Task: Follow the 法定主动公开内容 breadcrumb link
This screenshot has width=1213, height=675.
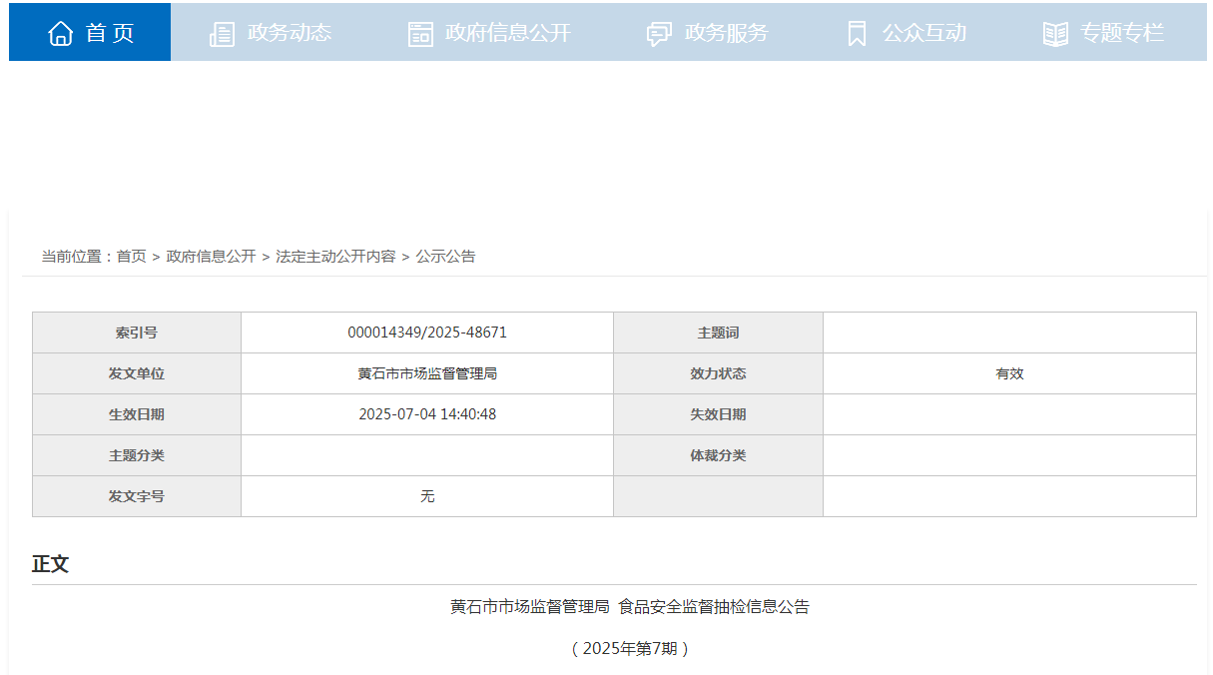Action: (335, 257)
